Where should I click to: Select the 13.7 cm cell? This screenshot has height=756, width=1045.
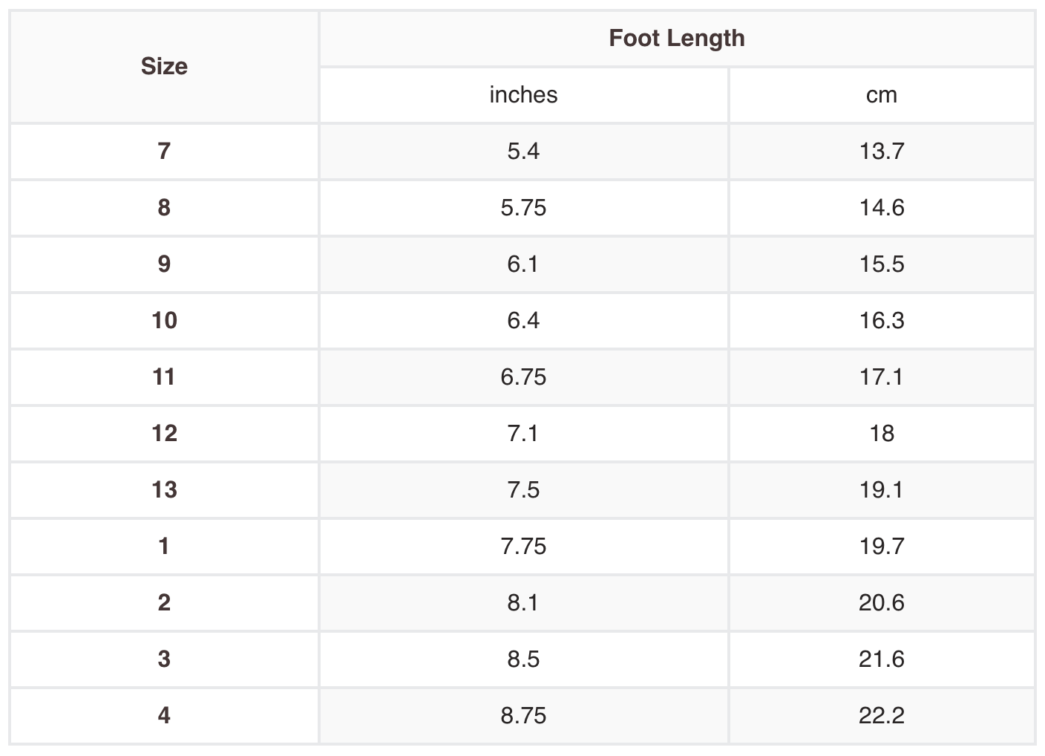pos(881,151)
